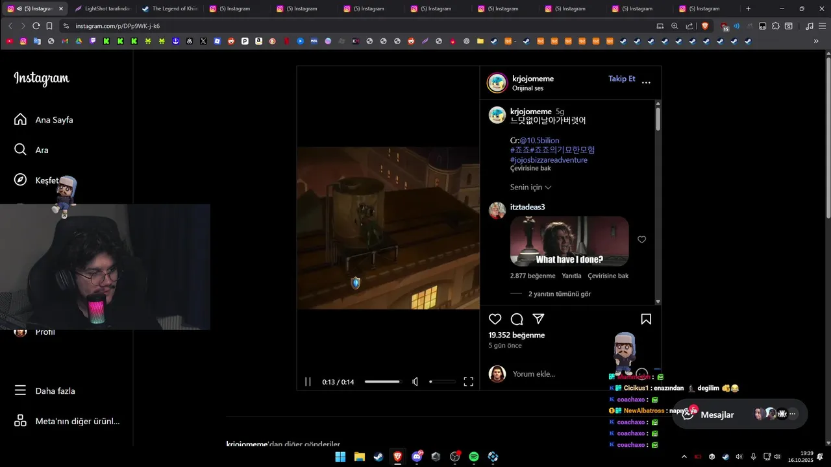Open the Ara search panel
Image resolution: width=831 pixels, height=467 pixels.
click(32, 150)
